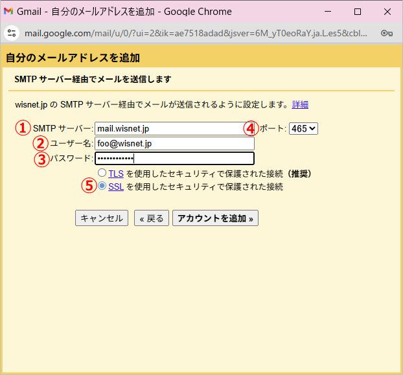403x375 pixels.
Task: Click the 自分のメールアドレスを追加 page title
Action: pos(73,58)
